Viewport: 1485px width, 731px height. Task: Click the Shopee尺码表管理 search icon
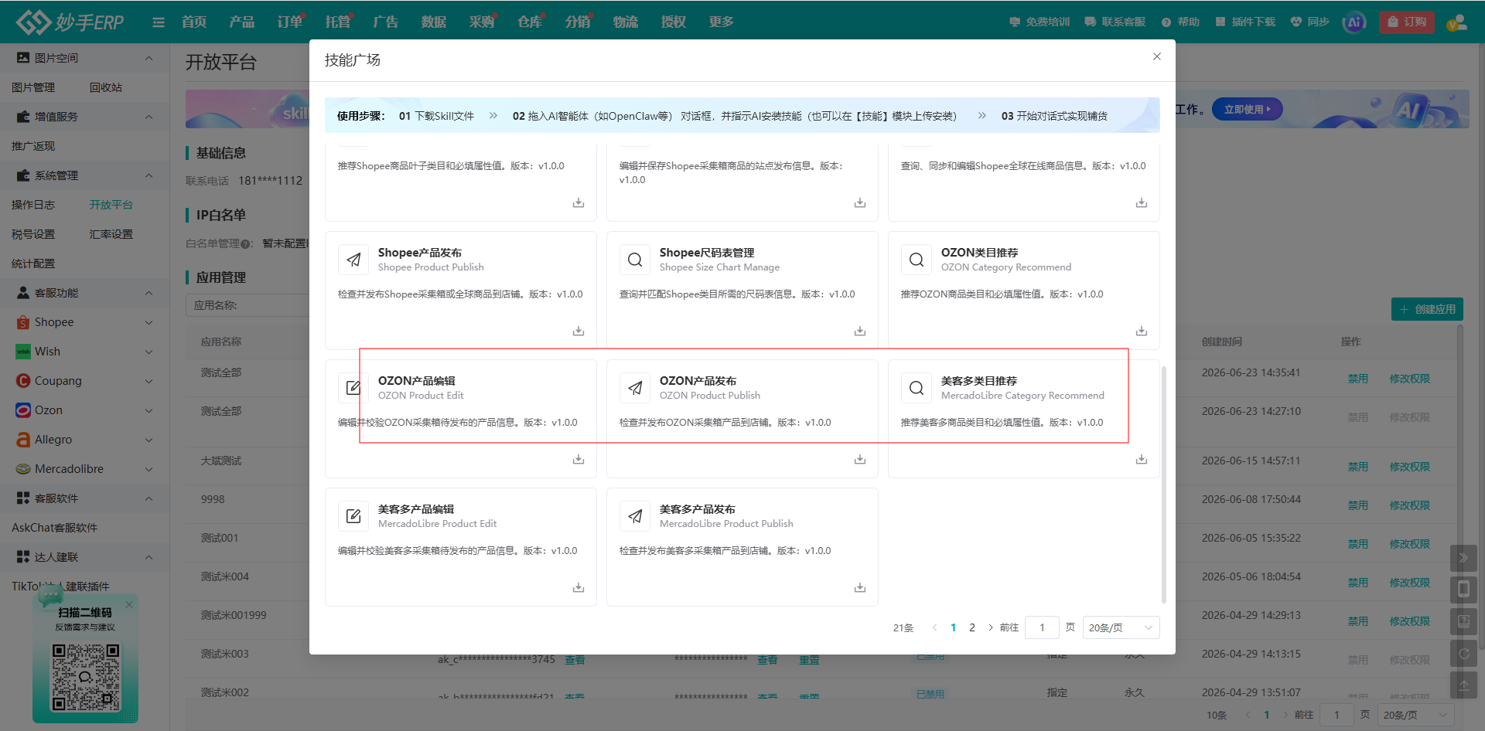(635, 260)
